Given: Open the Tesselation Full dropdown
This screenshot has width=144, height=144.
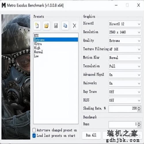Looking at the screenshot, I should click(125, 66).
